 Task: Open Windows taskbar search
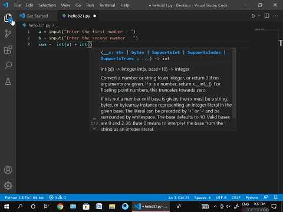point(20,207)
